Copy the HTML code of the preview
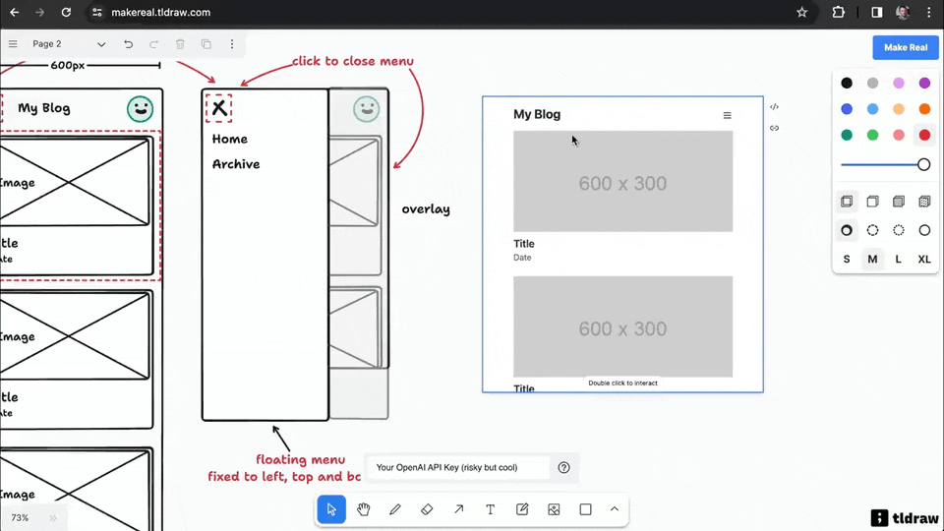The height and width of the screenshot is (531, 944). [774, 107]
